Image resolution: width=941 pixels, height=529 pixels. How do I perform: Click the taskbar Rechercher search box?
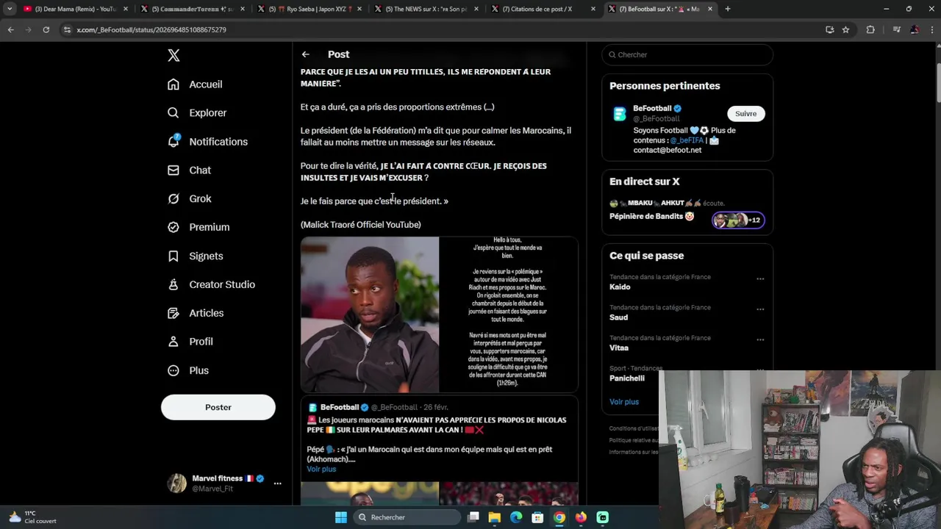pyautogui.click(x=408, y=517)
